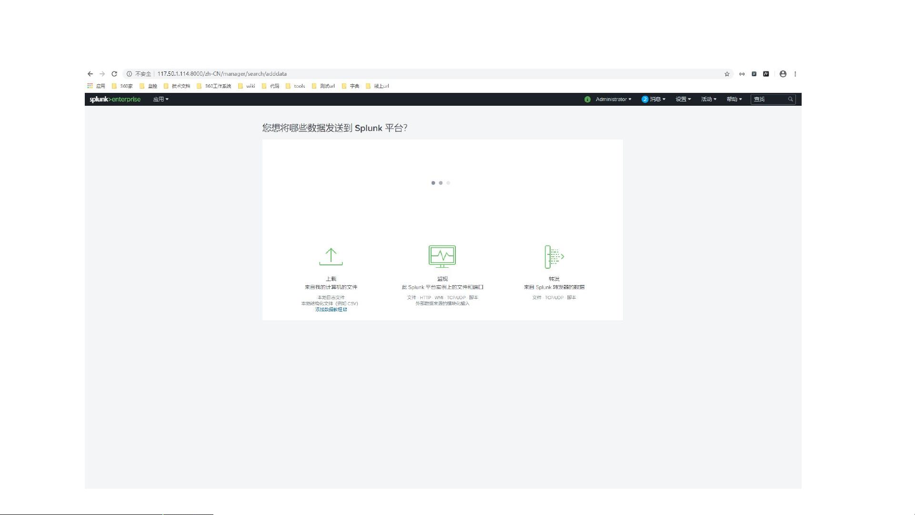This screenshot has width=915, height=515.
Task: Open the Chrome three-dot menu
Action: coord(795,74)
